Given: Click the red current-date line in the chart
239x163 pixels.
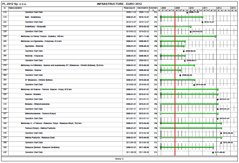Looking at the screenshot, I should pyautogui.click(x=175, y=83).
